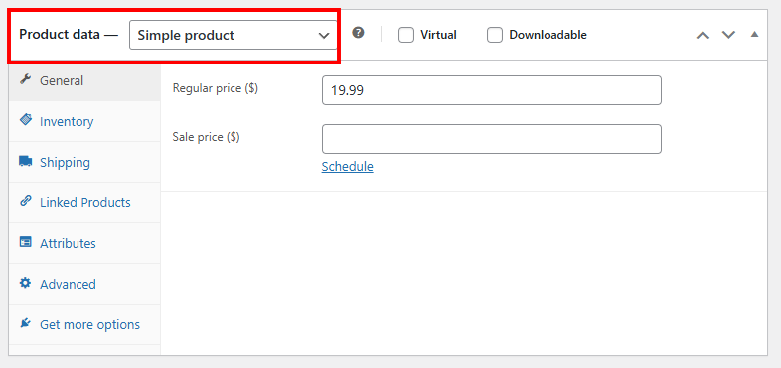Viewport: 781px width, 368px height.
Task: Move the Product data panel down
Action: [x=728, y=35]
